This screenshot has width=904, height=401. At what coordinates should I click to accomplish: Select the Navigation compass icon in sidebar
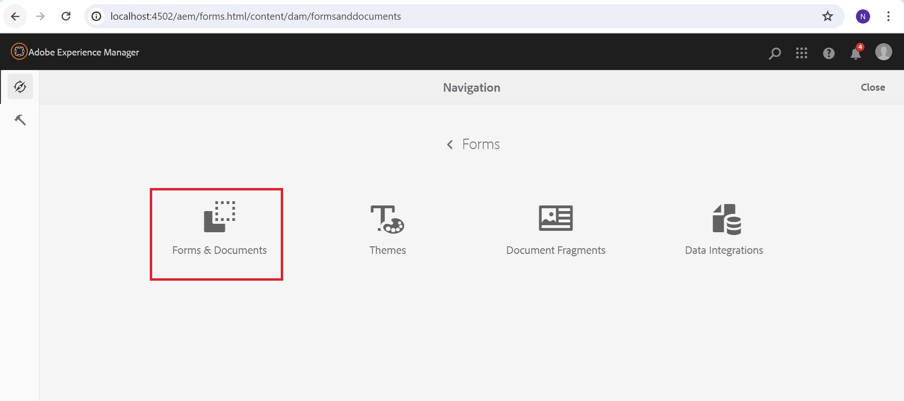(20, 86)
